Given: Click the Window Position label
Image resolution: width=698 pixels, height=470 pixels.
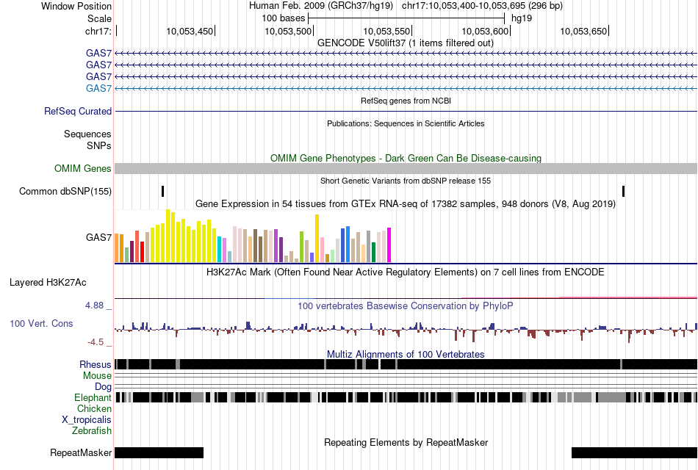Looking at the screenshot, I should (x=76, y=6).
